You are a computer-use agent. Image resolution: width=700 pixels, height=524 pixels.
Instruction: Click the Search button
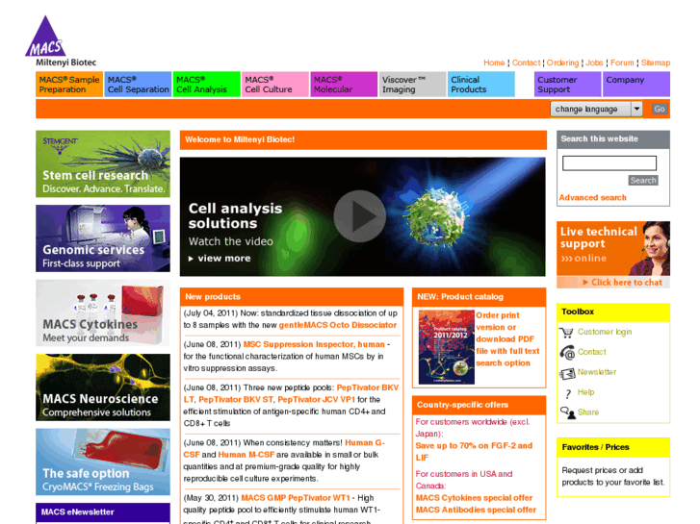click(643, 180)
